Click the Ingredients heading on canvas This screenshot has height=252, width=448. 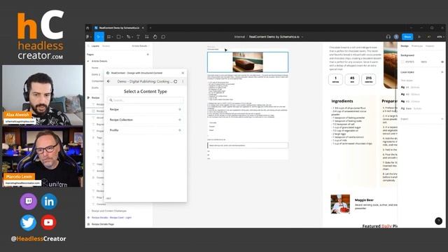(x=342, y=101)
